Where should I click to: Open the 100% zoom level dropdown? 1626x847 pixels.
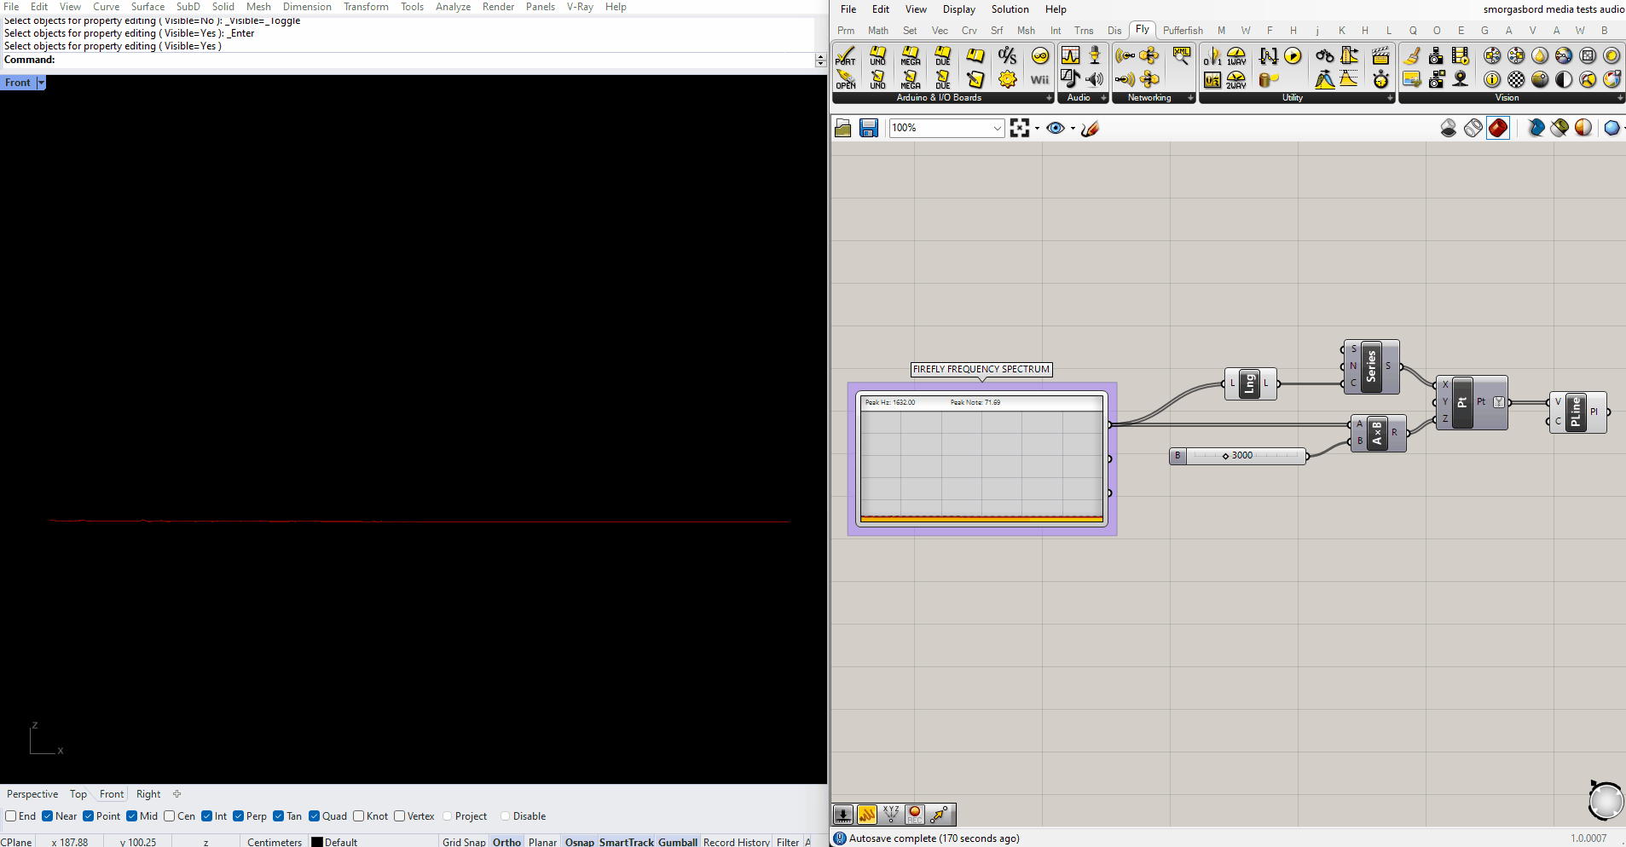pos(997,129)
